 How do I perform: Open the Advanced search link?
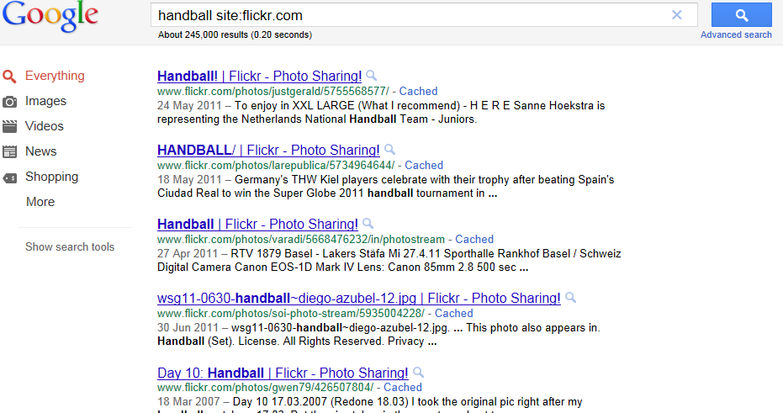click(x=736, y=34)
